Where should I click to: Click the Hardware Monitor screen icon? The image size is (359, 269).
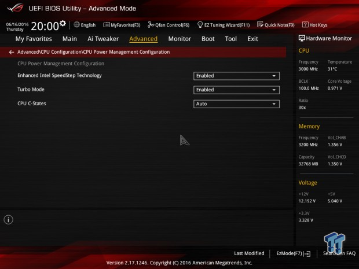click(x=302, y=38)
